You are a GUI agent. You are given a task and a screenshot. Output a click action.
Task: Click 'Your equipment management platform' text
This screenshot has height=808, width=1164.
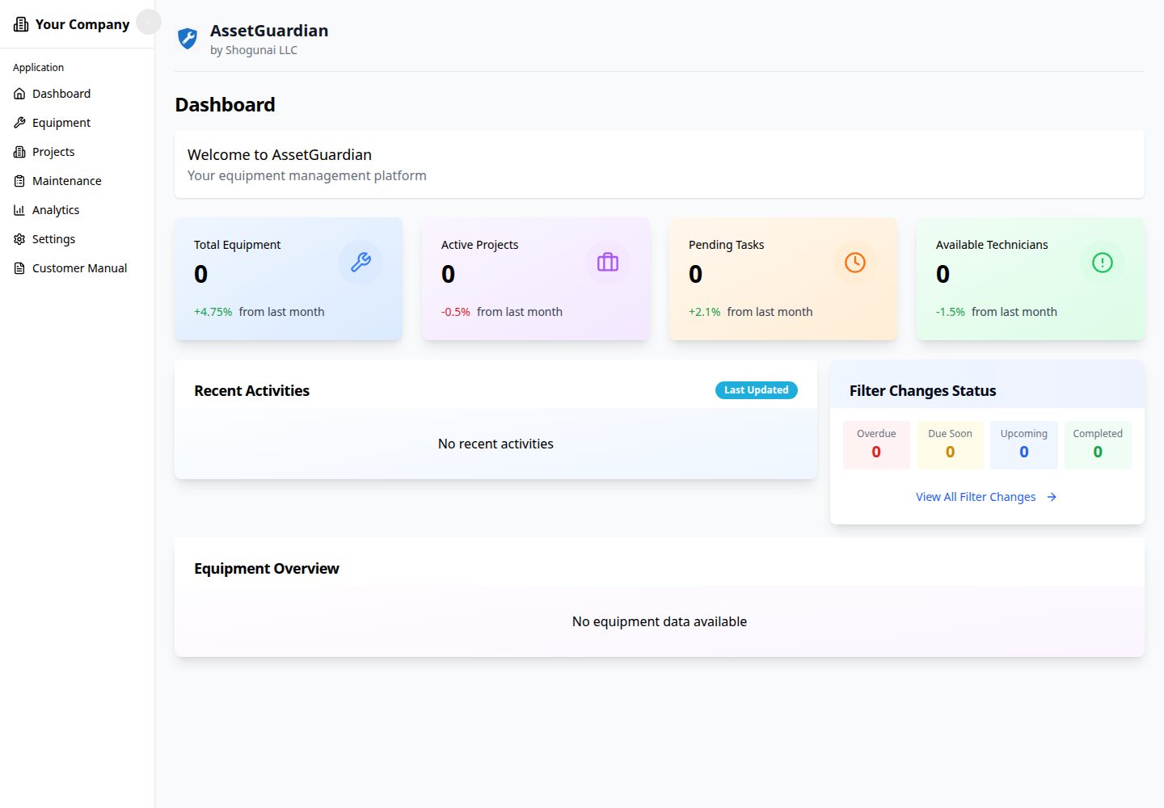pyautogui.click(x=307, y=175)
